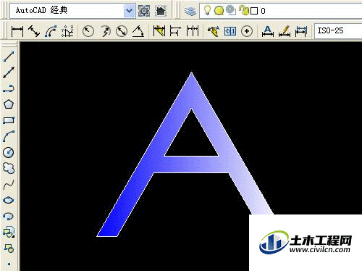Select the Construction Line tool

[9, 72]
